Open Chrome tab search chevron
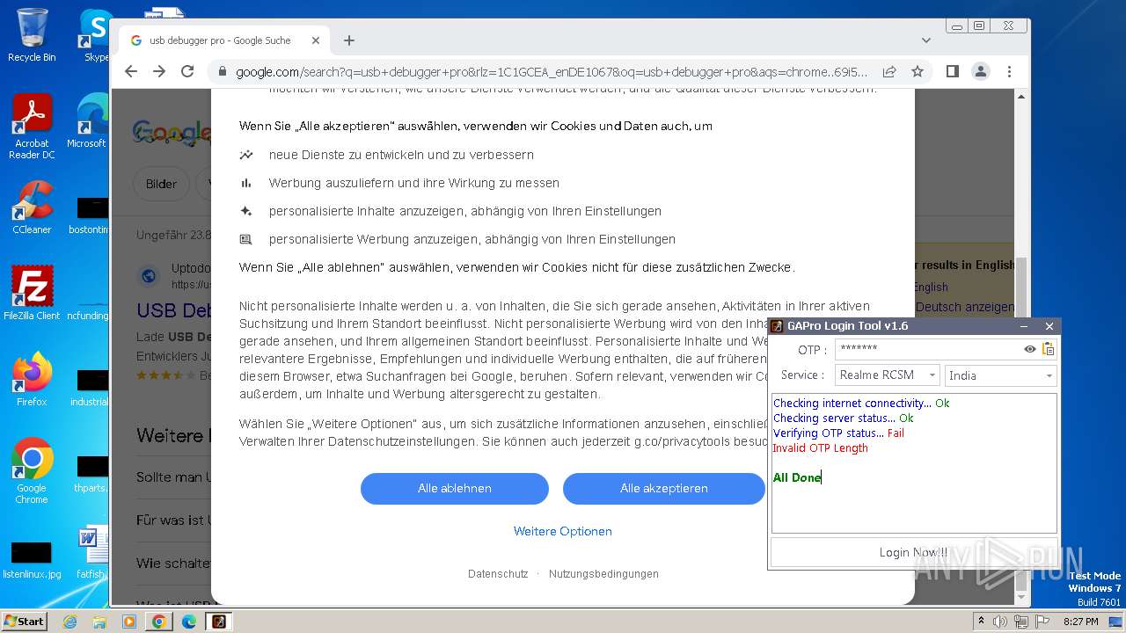The width and height of the screenshot is (1126, 633). click(926, 40)
